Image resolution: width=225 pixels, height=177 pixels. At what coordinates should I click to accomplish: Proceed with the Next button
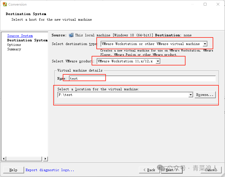[x=172, y=170]
